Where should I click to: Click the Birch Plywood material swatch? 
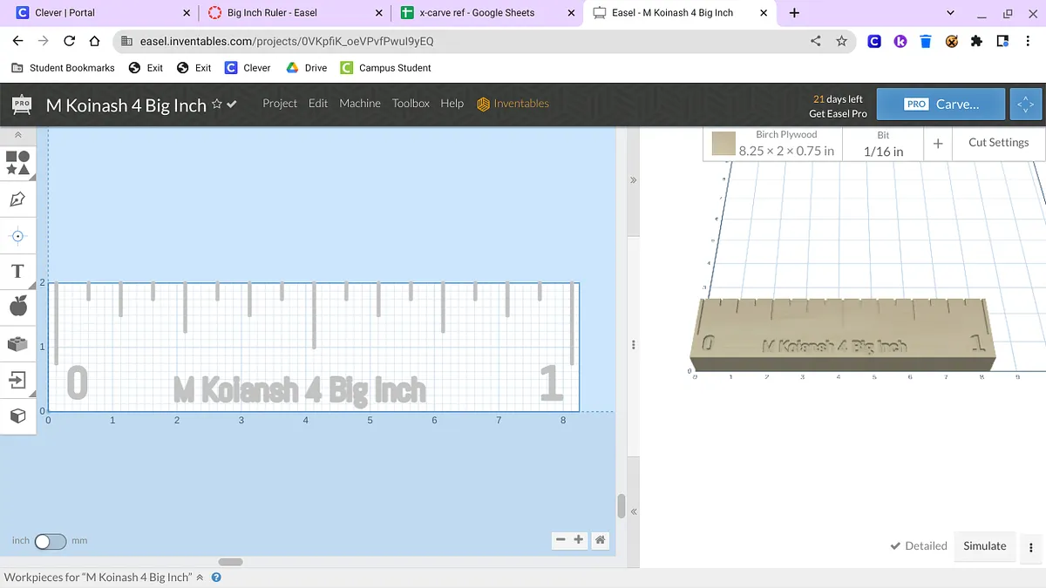723,144
